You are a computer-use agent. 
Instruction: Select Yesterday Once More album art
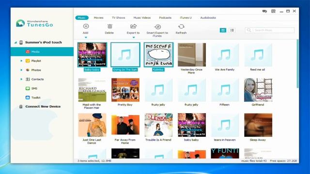192,55
